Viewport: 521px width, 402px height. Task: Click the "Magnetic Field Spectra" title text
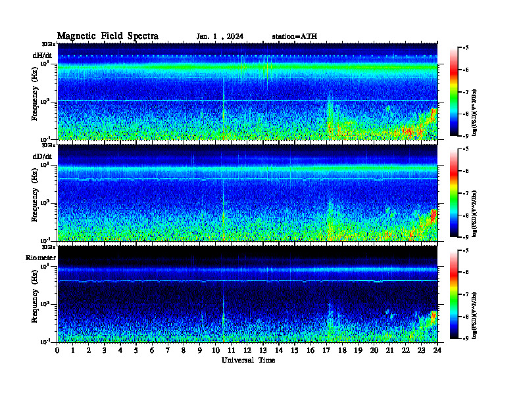pos(108,36)
